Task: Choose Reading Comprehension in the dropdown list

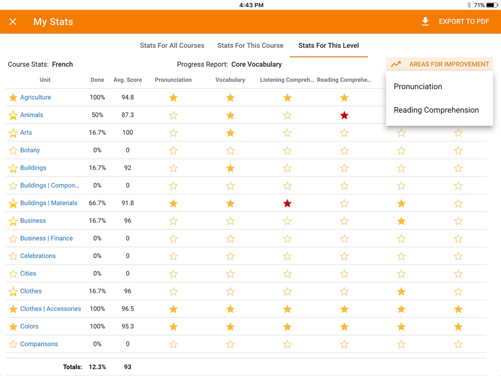Action: tap(436, 110)
